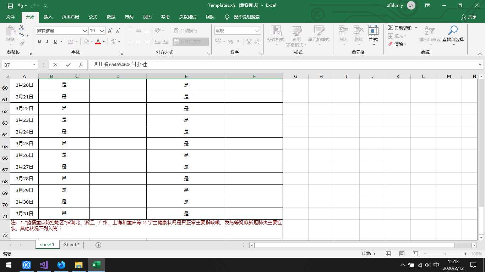Expand the formula bar chevron

click(480, 65)
